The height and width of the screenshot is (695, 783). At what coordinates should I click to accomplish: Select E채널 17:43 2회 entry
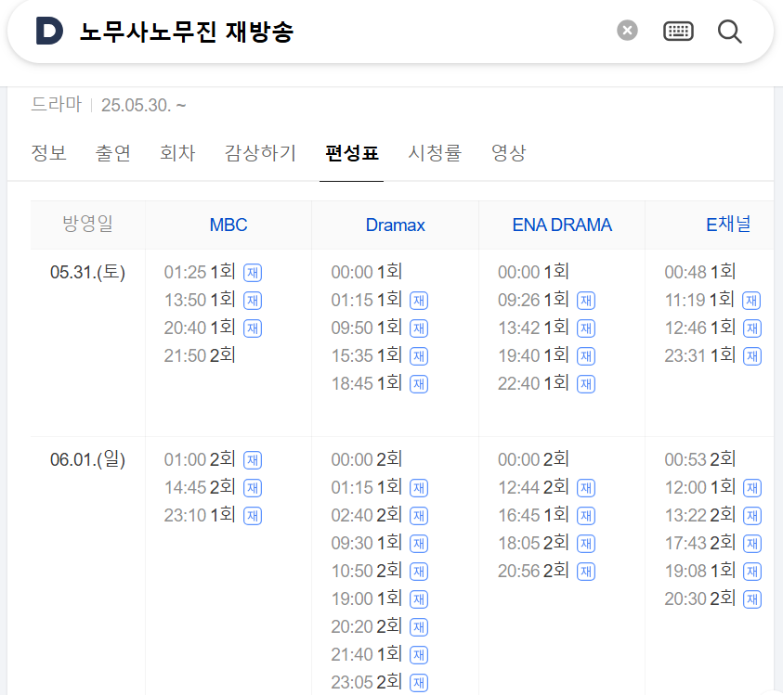point(700,544)
